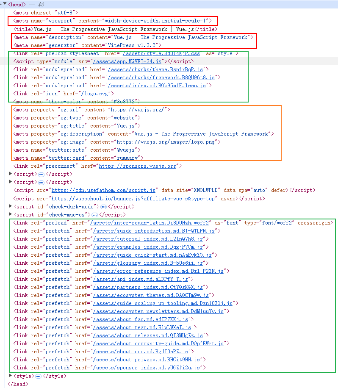This screenshot has height=388, width=338.
Task: Select the theme-color meta line
Action: (x=77, y=102)
